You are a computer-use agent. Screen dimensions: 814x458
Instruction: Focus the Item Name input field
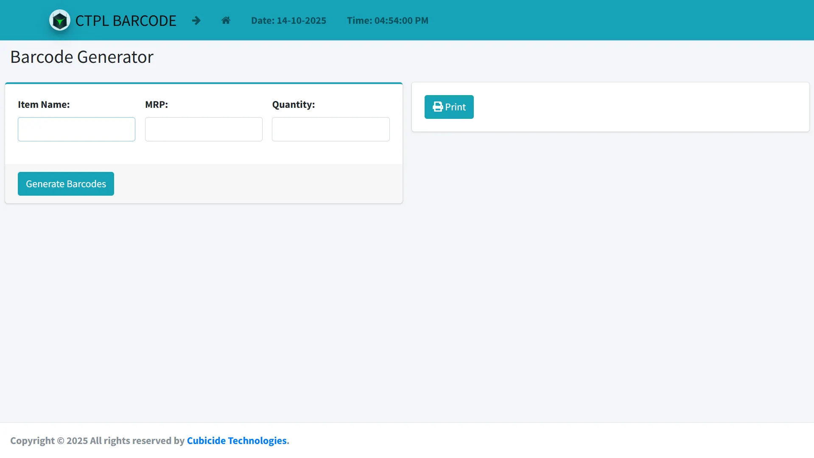click(76, 129)
